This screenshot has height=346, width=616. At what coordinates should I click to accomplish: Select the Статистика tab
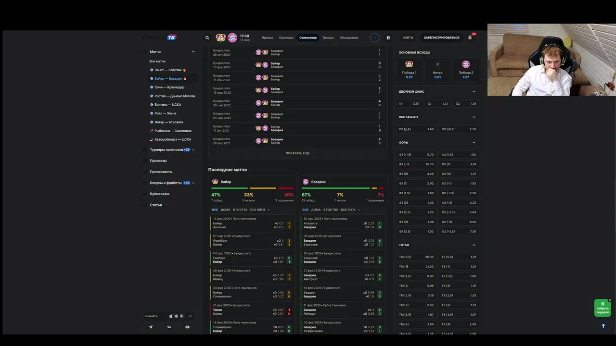click(308, 37)
